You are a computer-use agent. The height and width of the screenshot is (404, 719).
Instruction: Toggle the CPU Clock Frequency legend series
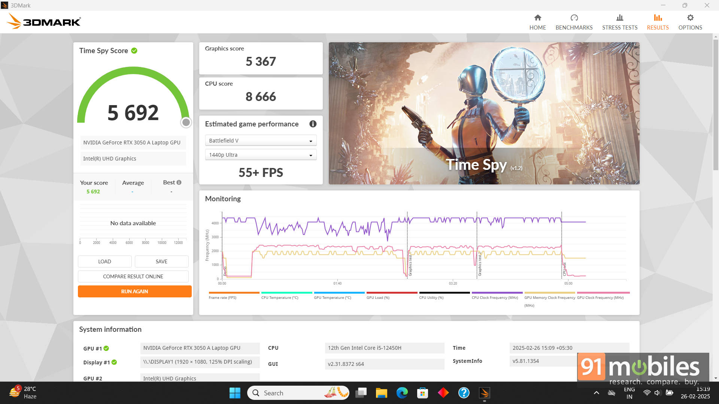pos(497,296)
